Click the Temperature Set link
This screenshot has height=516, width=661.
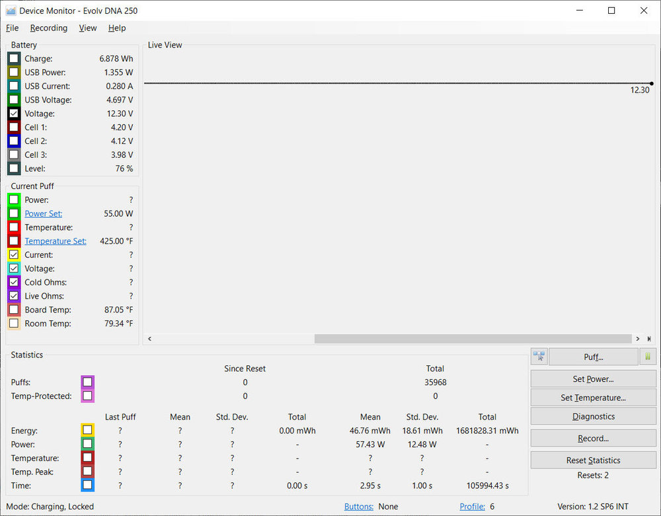click(x=56, y=241)
